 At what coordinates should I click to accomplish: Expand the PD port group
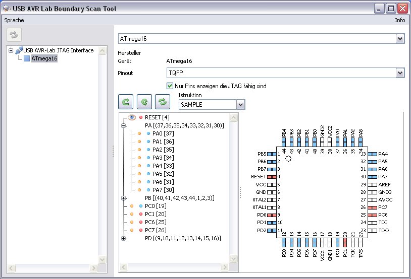124,239
